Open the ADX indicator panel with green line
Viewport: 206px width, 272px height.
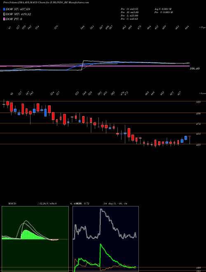pyautogui.click(x=105, y=239)
